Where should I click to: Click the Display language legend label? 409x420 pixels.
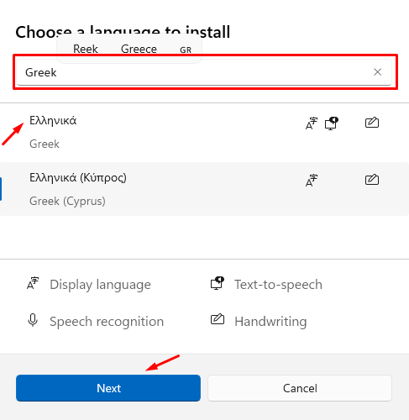point(100,285)
